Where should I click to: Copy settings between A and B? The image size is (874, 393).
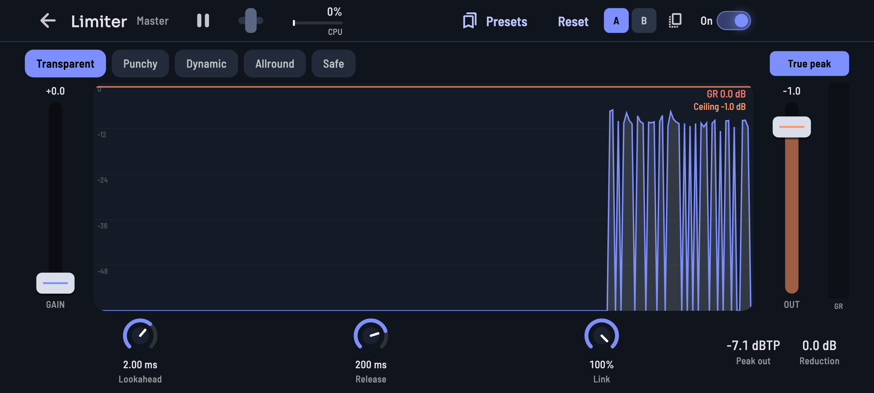point(675,21)
